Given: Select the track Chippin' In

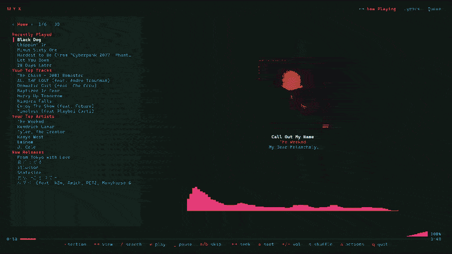Looking at the screenshot, I should click(32, 45).
